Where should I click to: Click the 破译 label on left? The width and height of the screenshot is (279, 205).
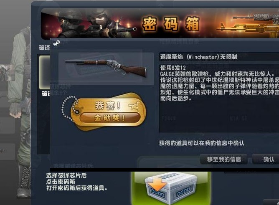pos(45,48)
